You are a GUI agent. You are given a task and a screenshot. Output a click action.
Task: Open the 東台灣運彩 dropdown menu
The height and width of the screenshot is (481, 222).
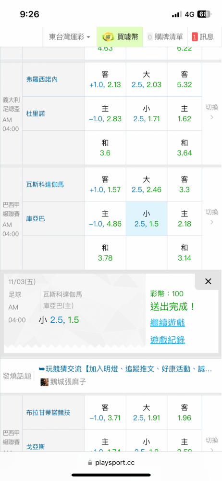click(69, 37)
